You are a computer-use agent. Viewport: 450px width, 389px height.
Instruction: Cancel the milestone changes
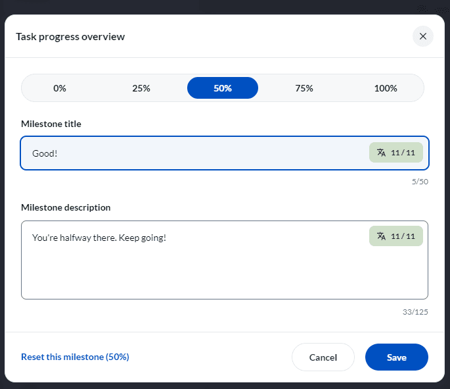[x=323, y=357]
